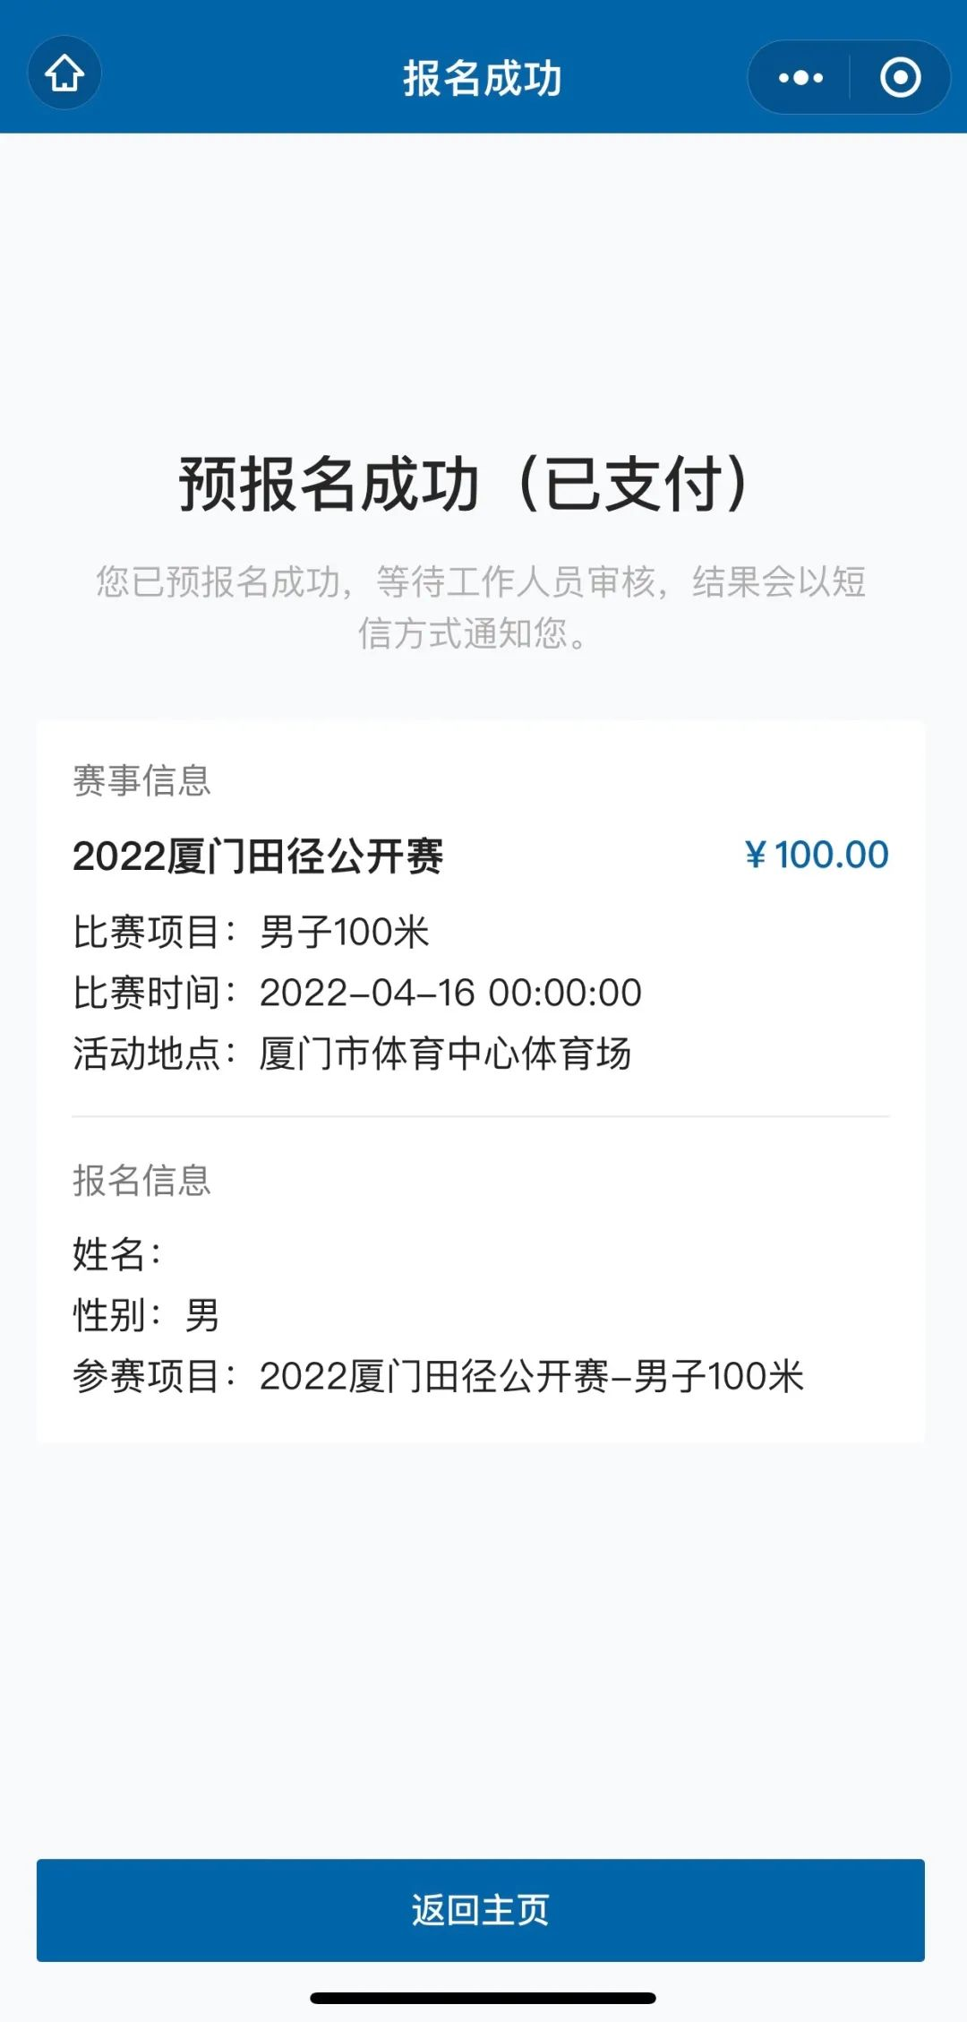Image resolution: width=967 pixels, height=2022 pixels.
Task: Tap the 活动地点 venue line
Action: (352, 1054)
